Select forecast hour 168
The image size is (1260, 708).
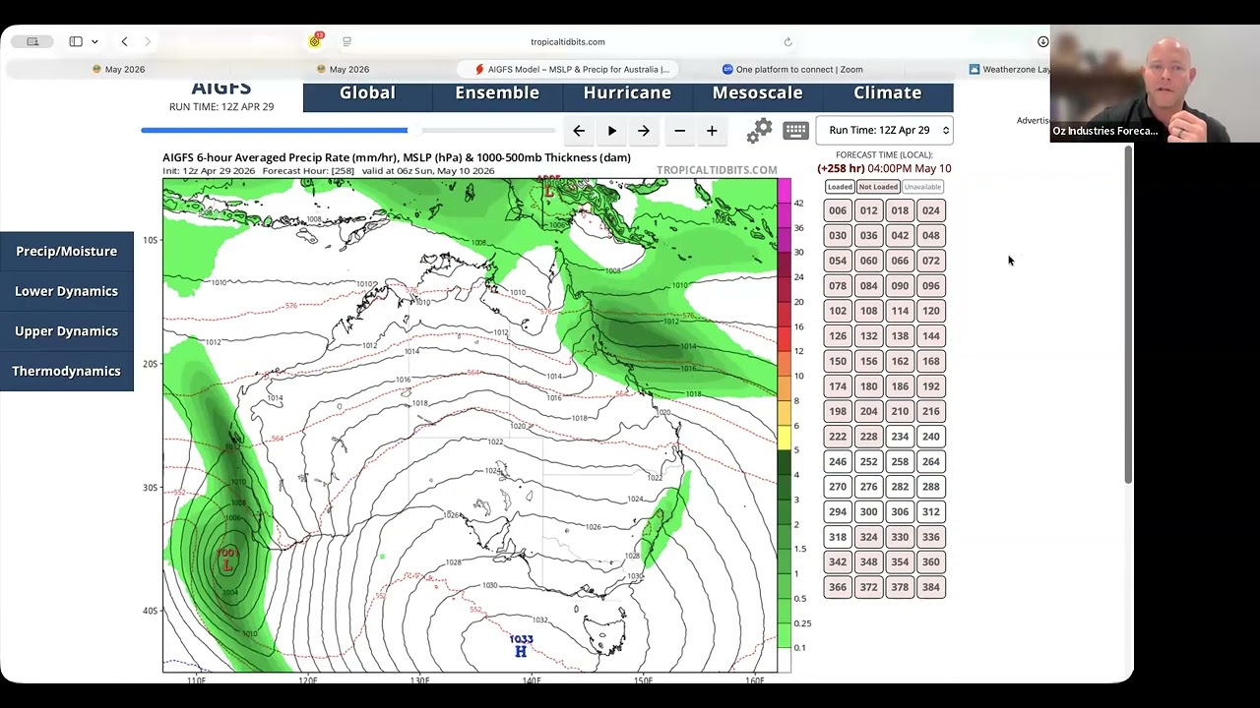point(931,361)
